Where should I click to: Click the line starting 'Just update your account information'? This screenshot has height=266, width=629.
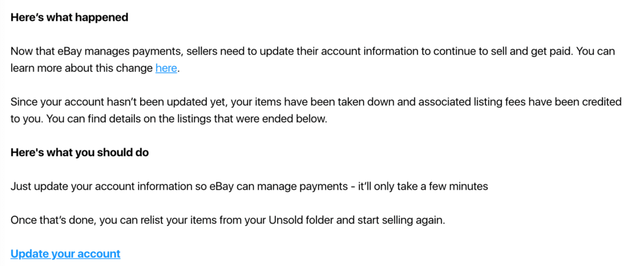(249, 187)
